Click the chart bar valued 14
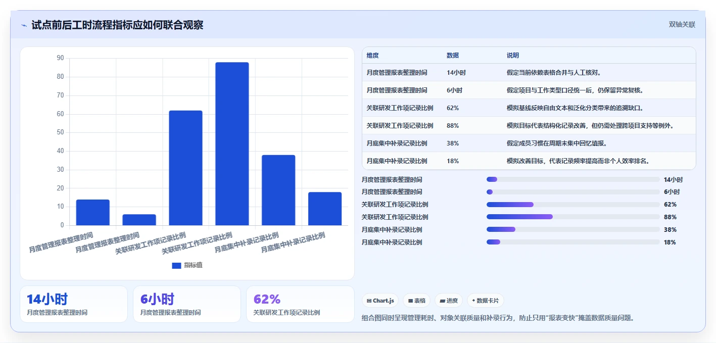The height and width of the screenshot is (343, 716). click(92, 212)
